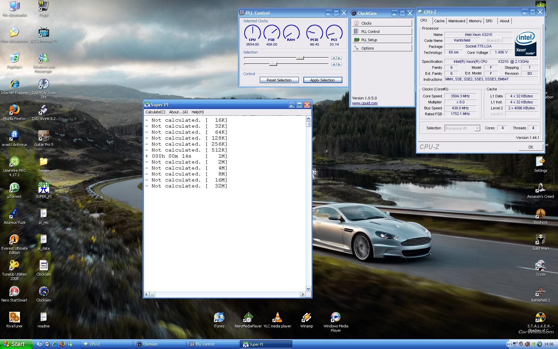This screenshot has width=558, height=349.
Task: Launch VLC media player icon
Action: 277,320
